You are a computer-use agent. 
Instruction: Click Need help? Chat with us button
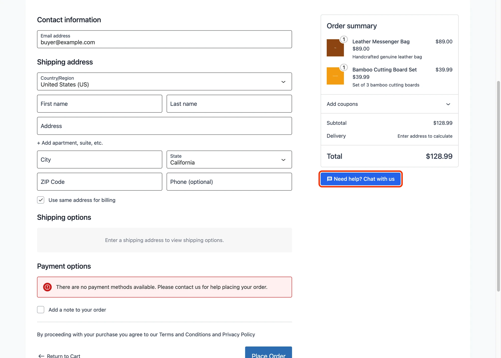tap(360, 179)
